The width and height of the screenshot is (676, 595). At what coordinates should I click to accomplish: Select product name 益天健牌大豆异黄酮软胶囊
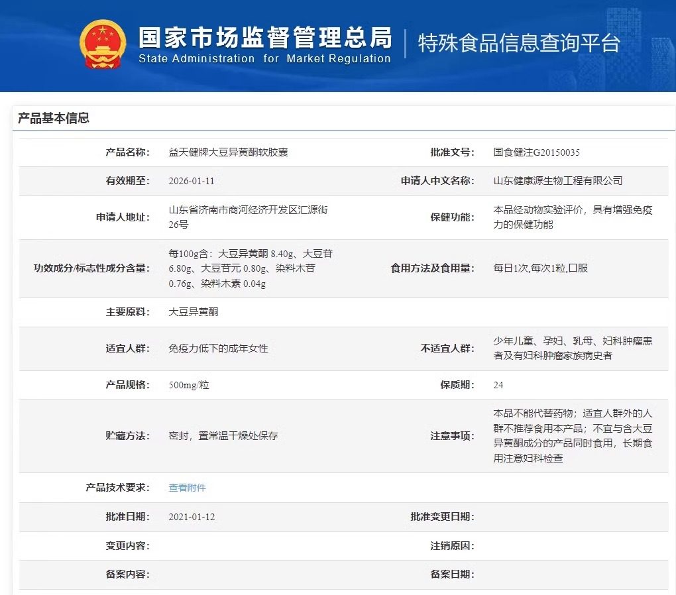(228, 152)
